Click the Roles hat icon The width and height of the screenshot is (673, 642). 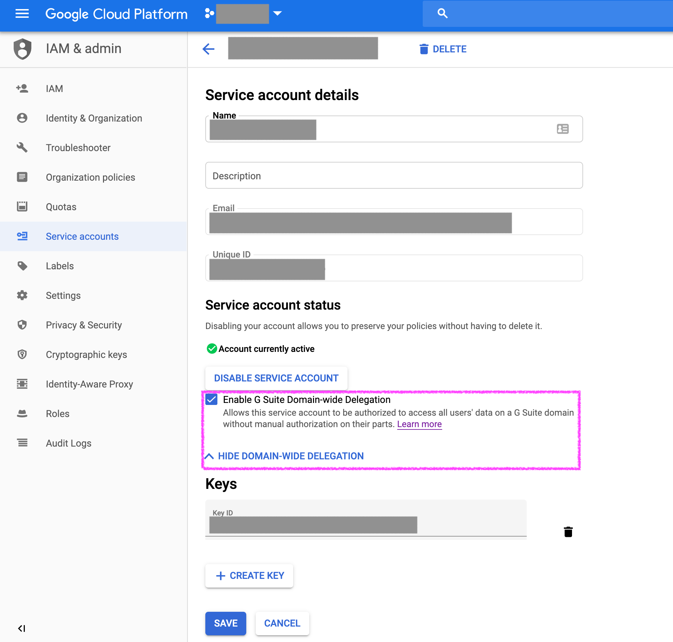click(22, 413)
